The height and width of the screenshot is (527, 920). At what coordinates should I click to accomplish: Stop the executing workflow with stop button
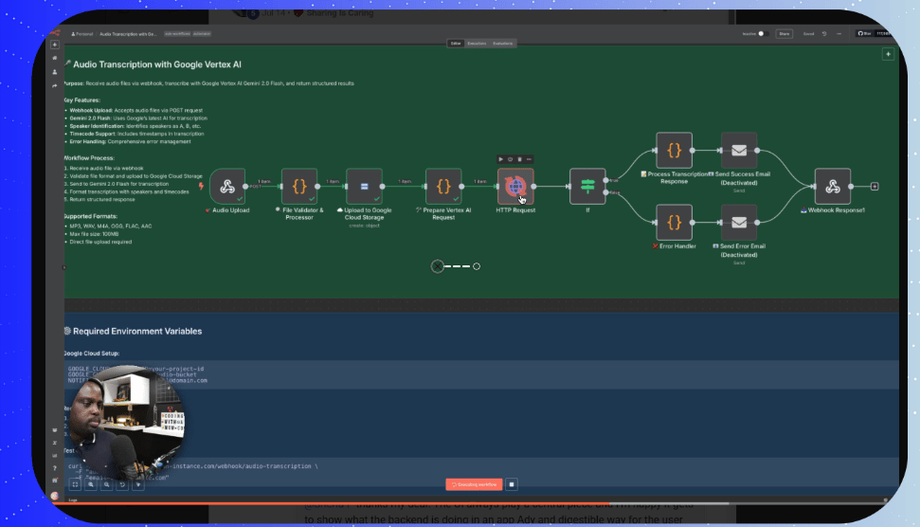[512, 484]
